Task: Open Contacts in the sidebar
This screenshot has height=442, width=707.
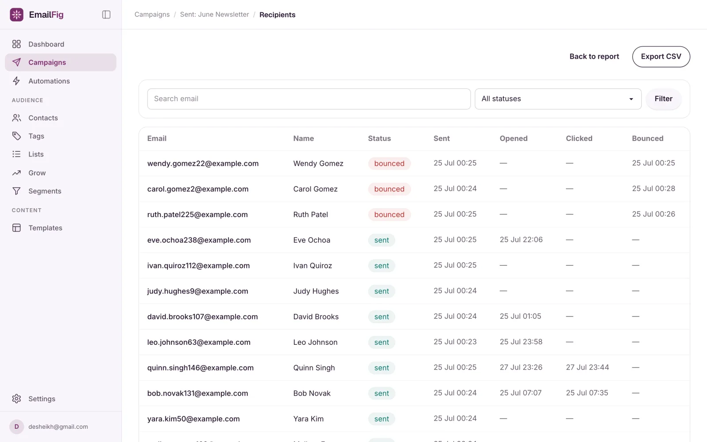Action: tap(61, 118)
